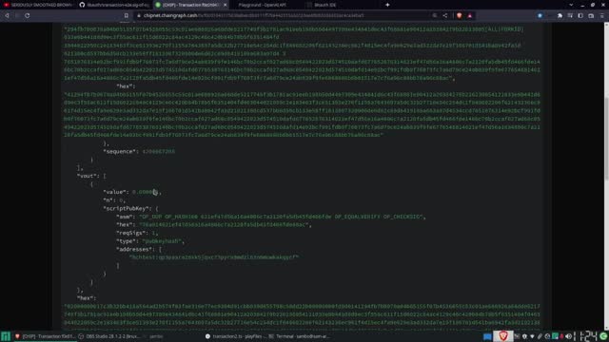Go back to the previous page

pos(7,15)
